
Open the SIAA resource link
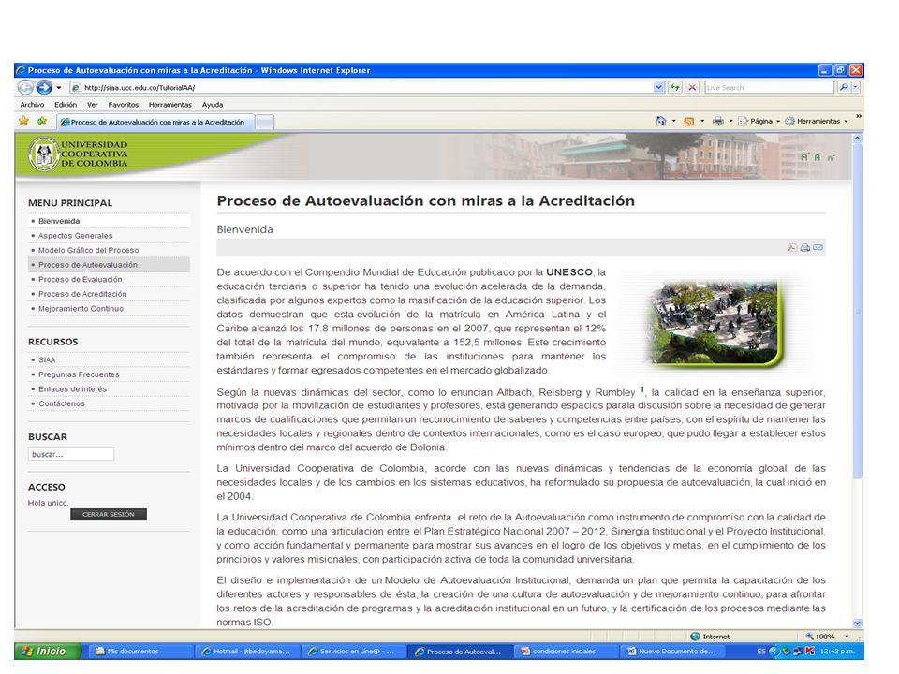tap(47, 359)
